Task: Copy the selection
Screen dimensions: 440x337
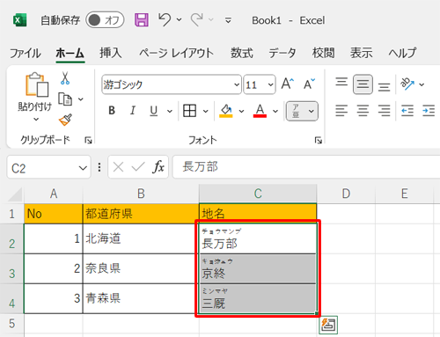Action: (65, 99)
